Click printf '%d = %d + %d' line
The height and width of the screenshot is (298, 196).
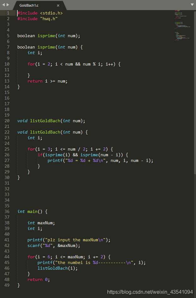(101, 161)
